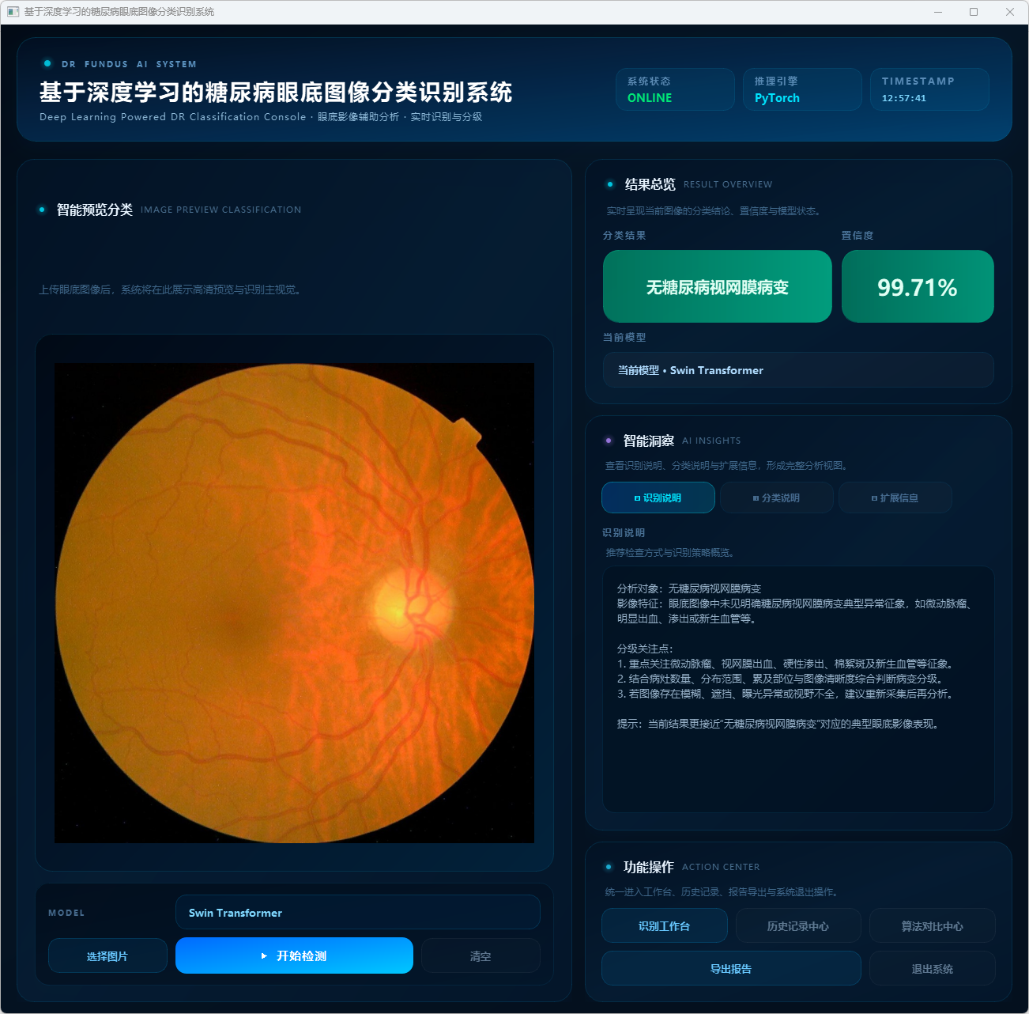Minimize the application window
Image resolution: width=1029 pixels, height=1014 pixels.
(938, 12)
